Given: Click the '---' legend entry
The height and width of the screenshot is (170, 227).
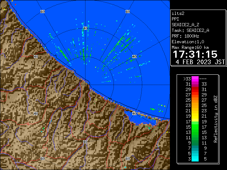Looking at the screenshot, I should click(x=203, y=79).
